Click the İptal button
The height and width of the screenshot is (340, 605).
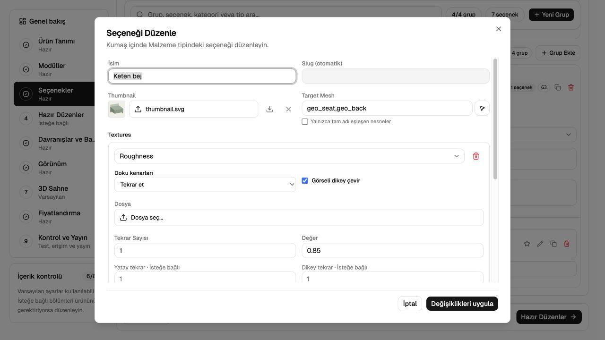click(x=410, y=304)
